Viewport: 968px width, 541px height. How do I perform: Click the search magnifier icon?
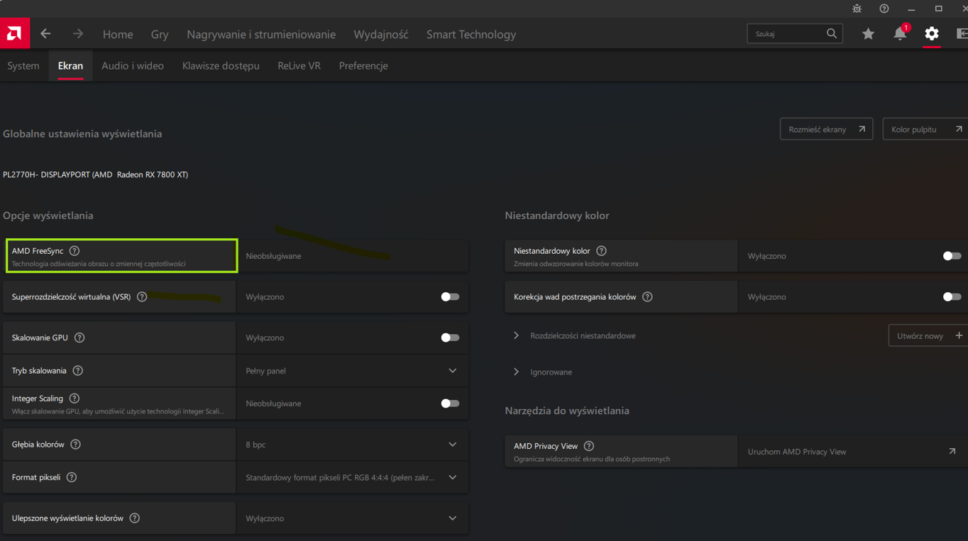click(831, 33)
